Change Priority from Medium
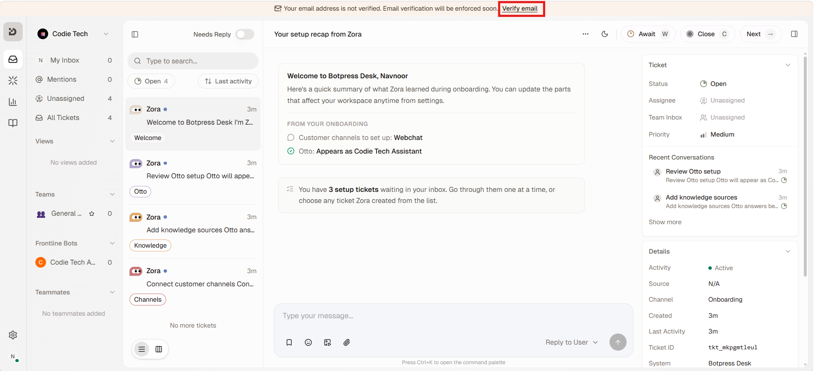The image size is (814, 371). (717, 134)
